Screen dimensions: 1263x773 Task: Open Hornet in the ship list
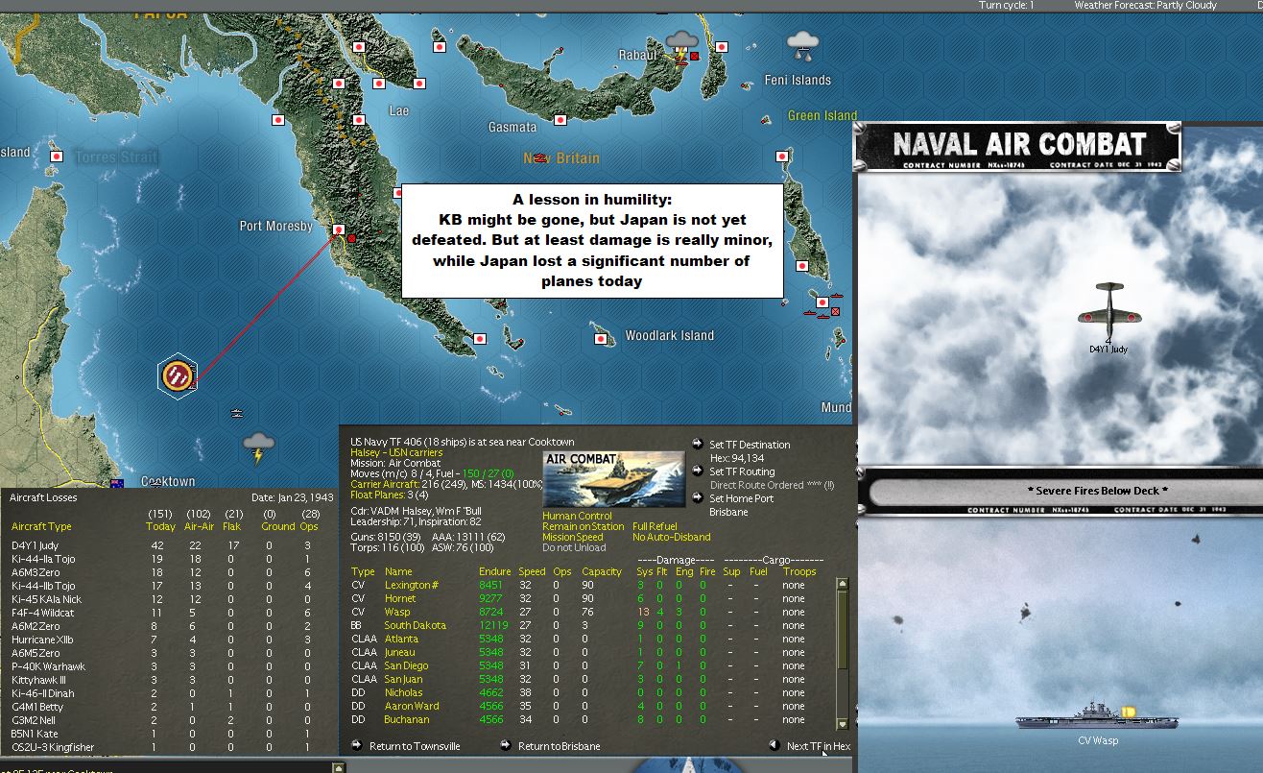click(x=400, y=598)
